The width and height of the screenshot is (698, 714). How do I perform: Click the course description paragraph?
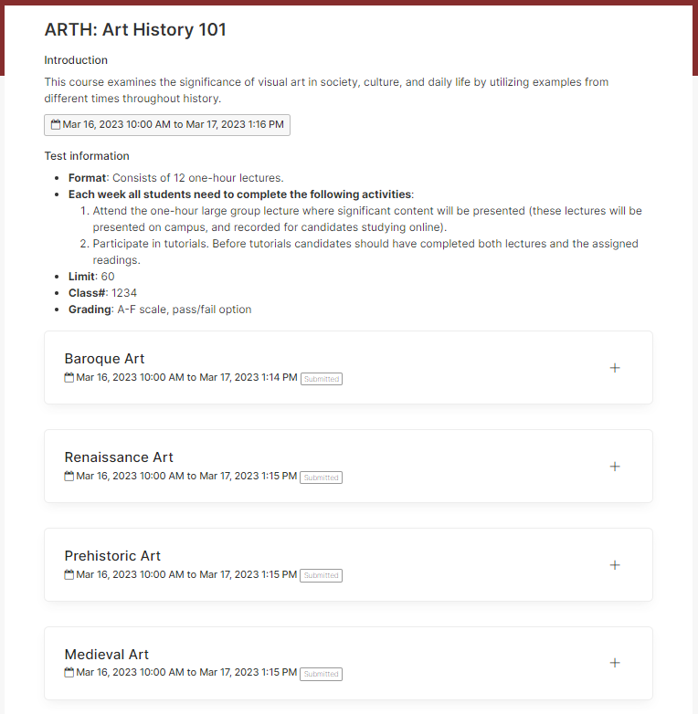(326, 90)
